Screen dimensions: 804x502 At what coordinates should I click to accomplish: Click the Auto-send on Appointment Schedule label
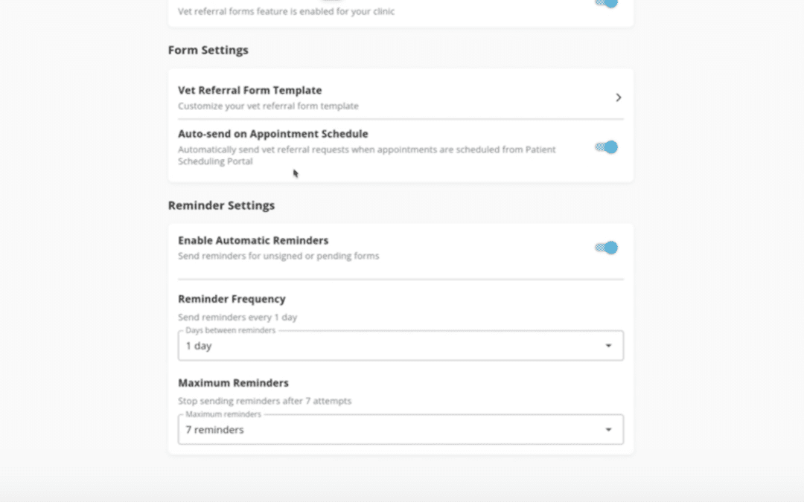point(272,134)
